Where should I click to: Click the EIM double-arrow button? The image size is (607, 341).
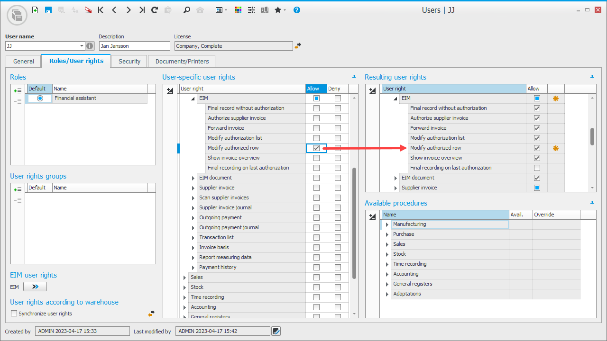coord(35,287)
